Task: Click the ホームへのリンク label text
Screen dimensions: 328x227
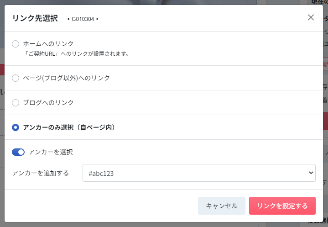Action: point(48,44)
